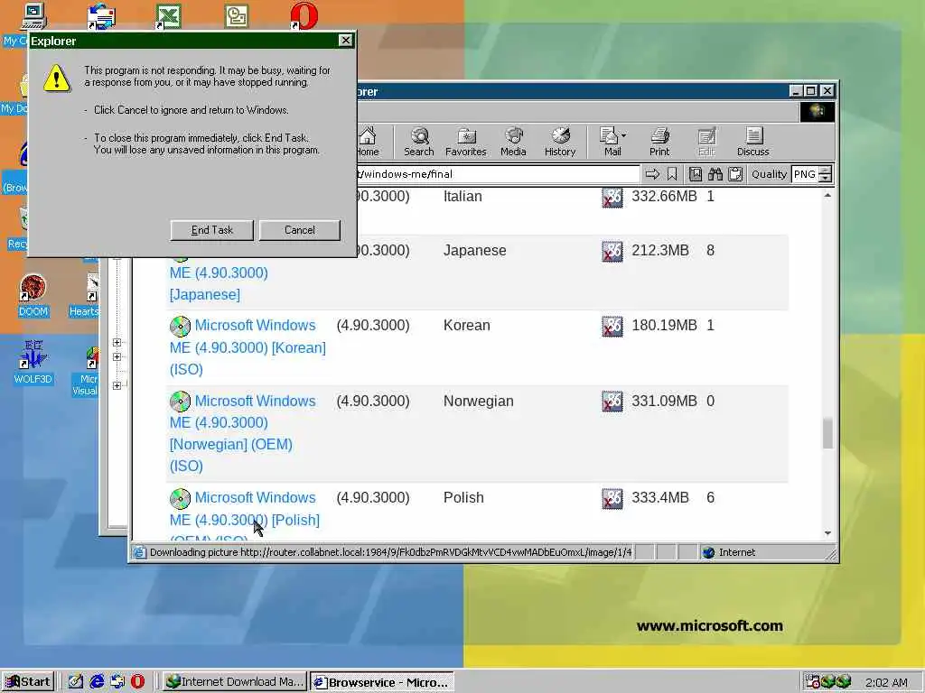Increase Quality with the spinner up arrow
The width and height of the screenshot is (925, 693).
[x=826, y=170]
